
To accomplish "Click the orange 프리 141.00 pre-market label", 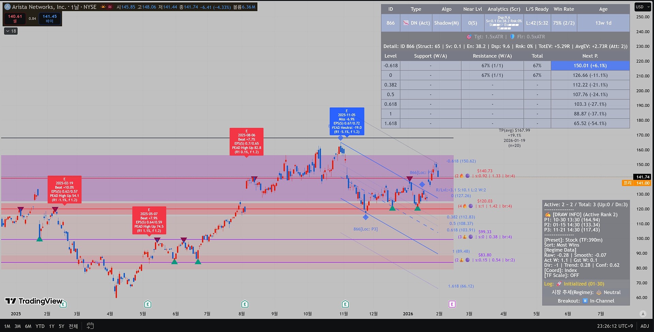I will pyautogui.click(x=637, y=183).
